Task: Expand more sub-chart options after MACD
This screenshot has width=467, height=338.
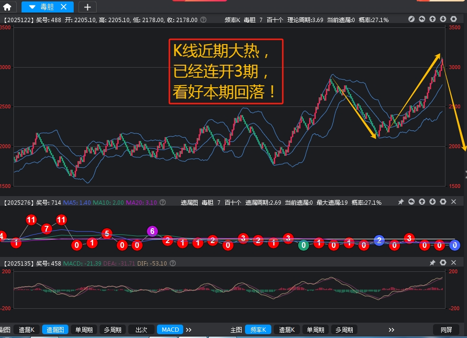Action: [189, 330]
